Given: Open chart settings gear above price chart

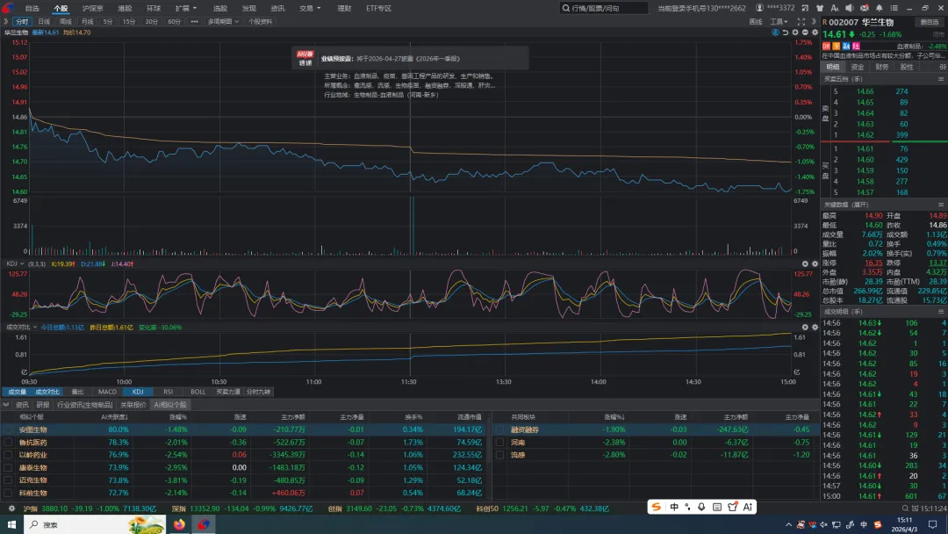Looking at the screenshot, I should 815,32.
